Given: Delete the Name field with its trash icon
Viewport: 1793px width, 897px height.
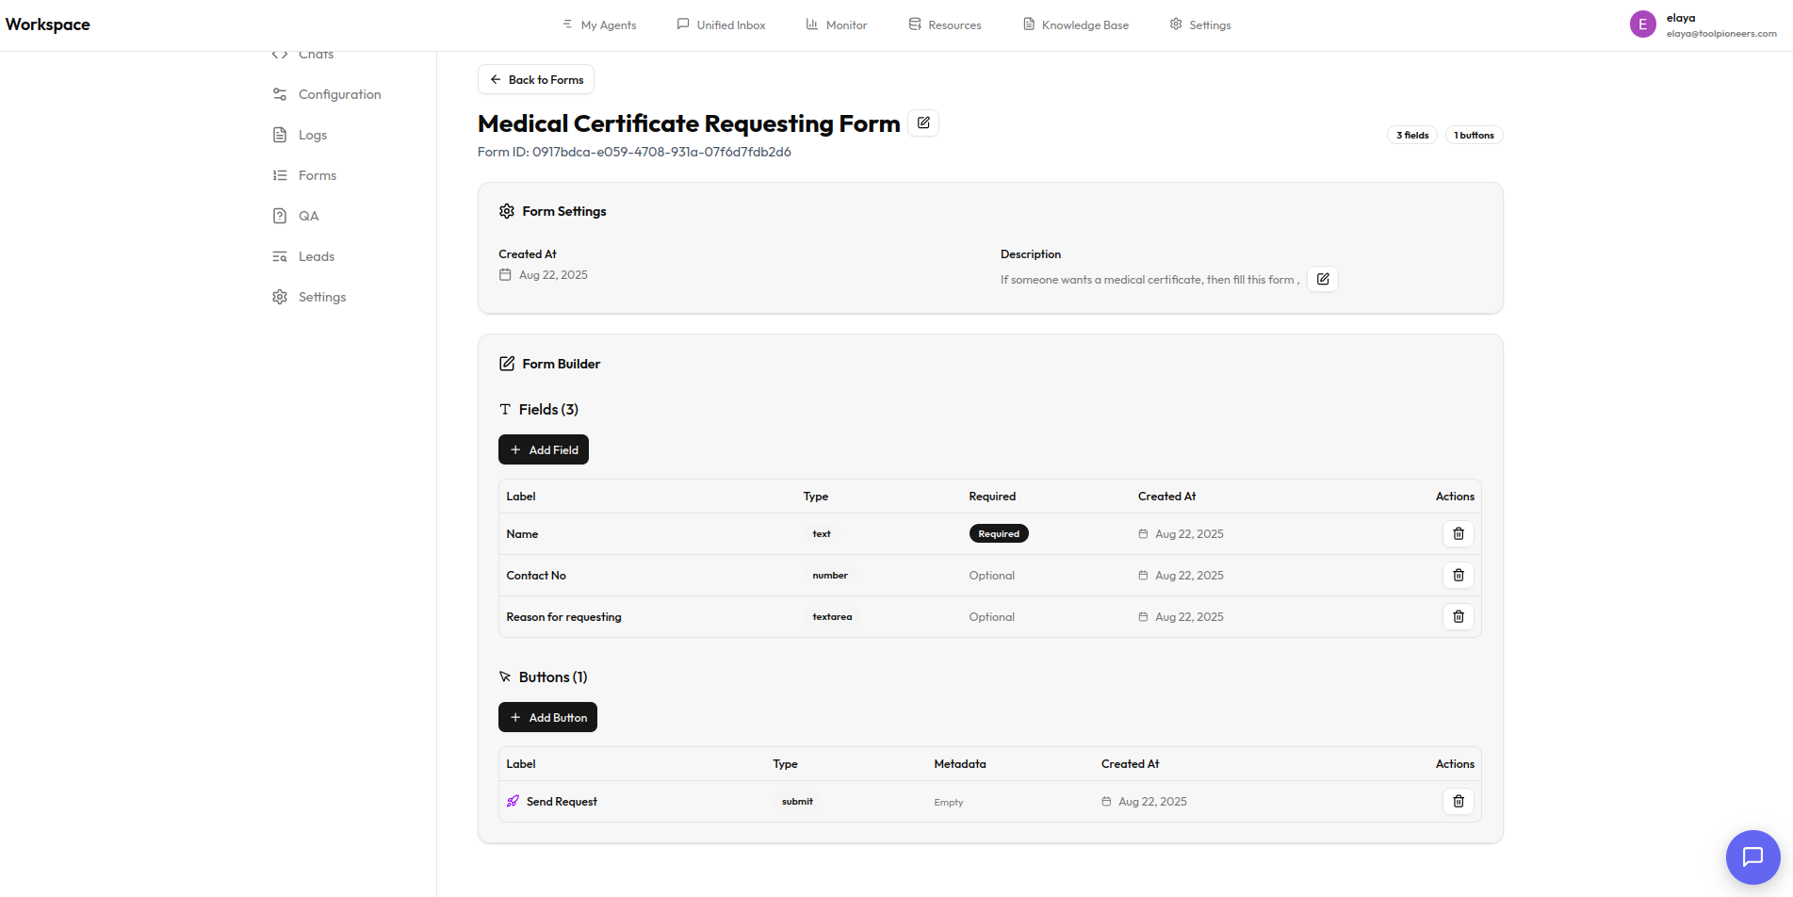Looking at the screenshot, I should click(x=1458, y=533).
